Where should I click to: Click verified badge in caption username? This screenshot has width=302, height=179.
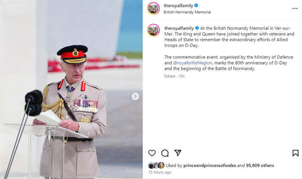[197, 28]
